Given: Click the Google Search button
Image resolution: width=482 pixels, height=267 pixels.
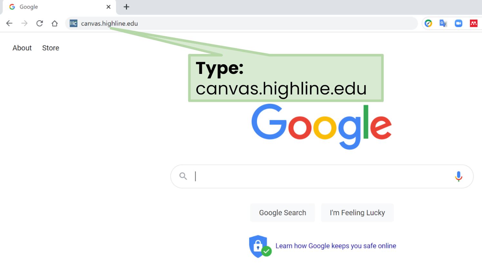Looking at the screenshot, I should pos(282,213).
